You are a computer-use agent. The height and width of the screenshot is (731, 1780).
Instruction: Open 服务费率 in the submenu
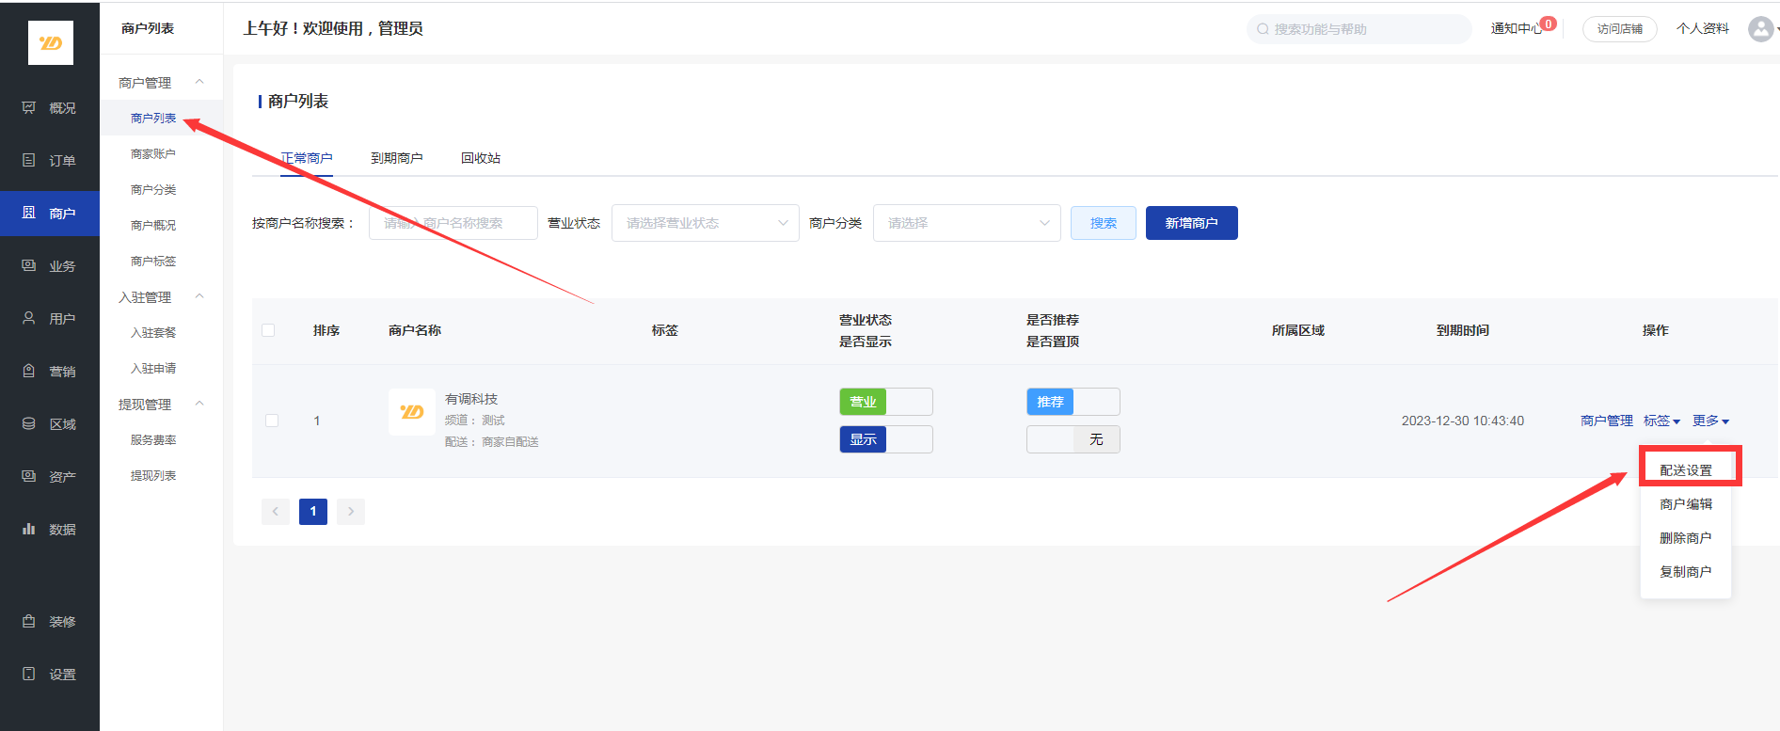[153, 439]
